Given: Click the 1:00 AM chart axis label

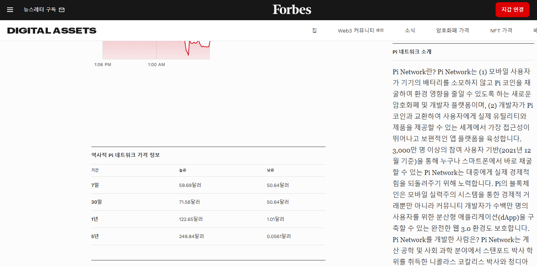Looking at the screenshot, I should 156,65.
